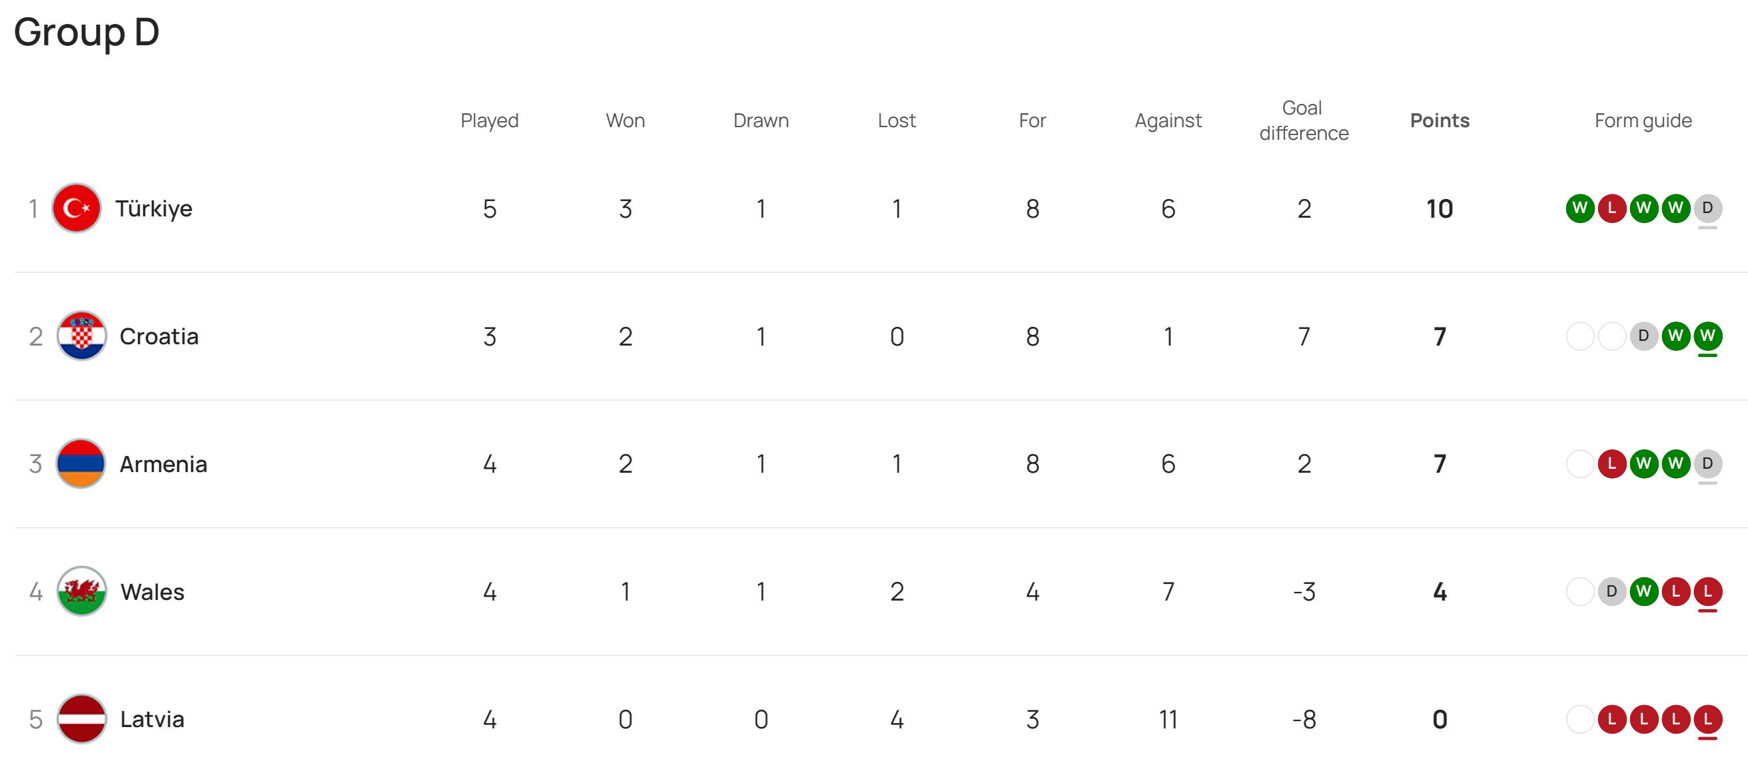This screenshot has height=779, width=1748.
Task: Click the Latvia flag icon
Action: pos(81,718)
